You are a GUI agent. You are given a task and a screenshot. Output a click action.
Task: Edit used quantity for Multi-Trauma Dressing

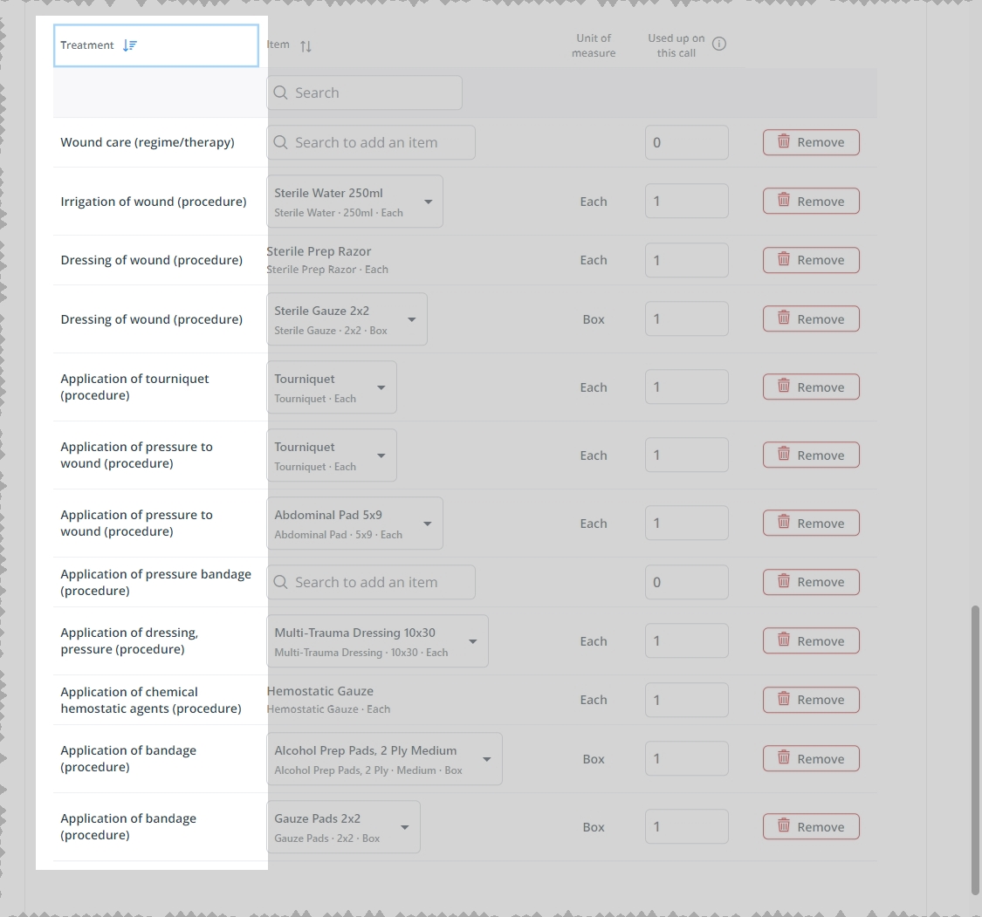(687, 641)
